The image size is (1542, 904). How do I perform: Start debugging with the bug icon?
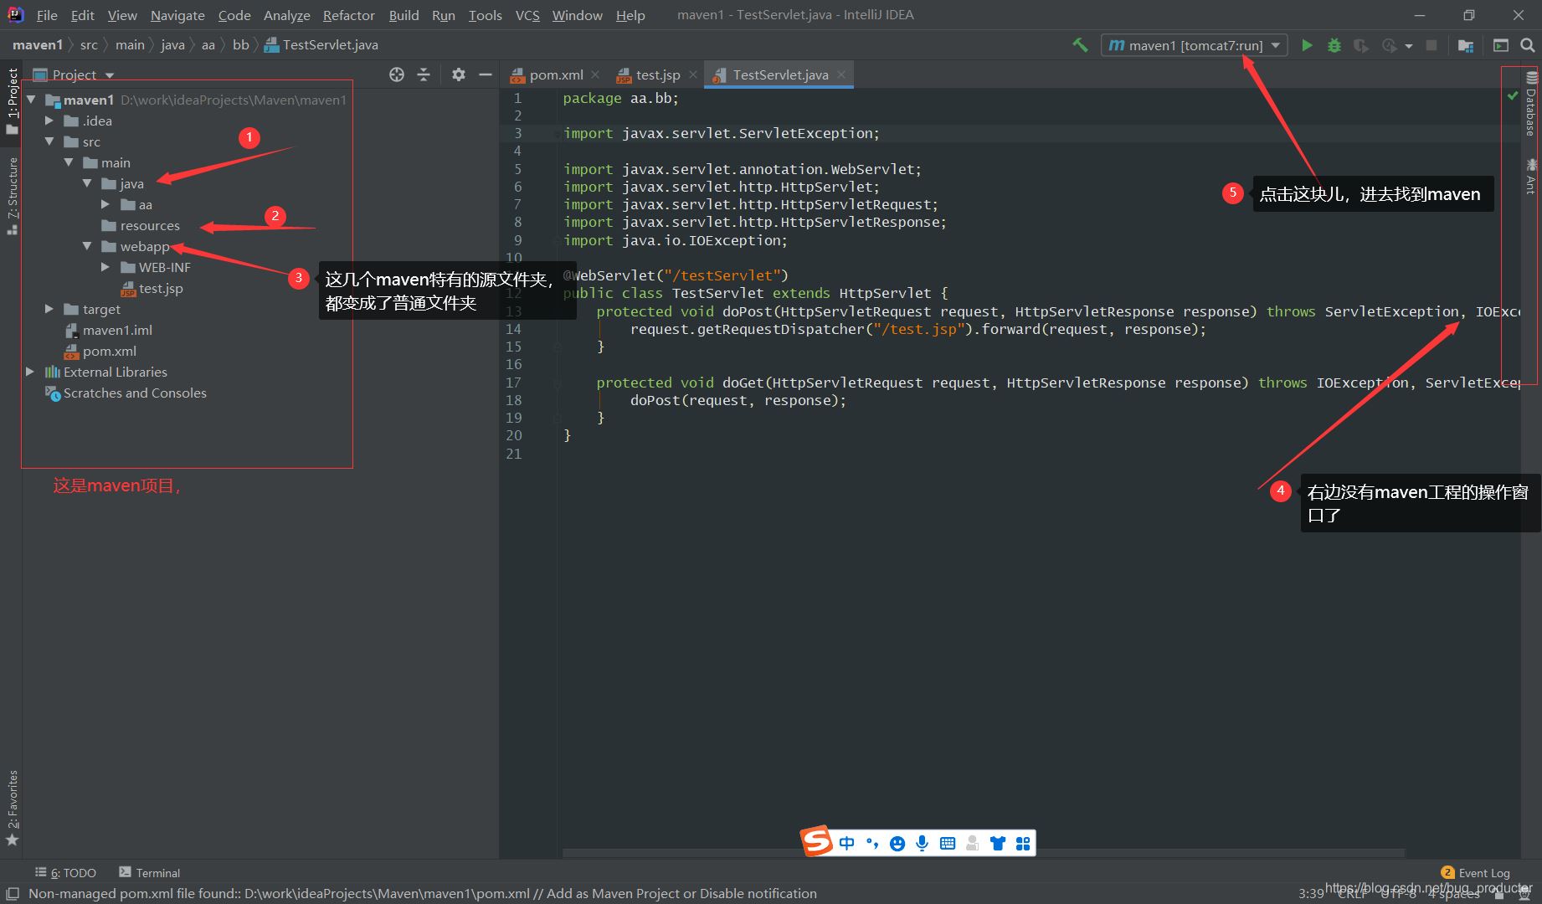[1334, 45]
